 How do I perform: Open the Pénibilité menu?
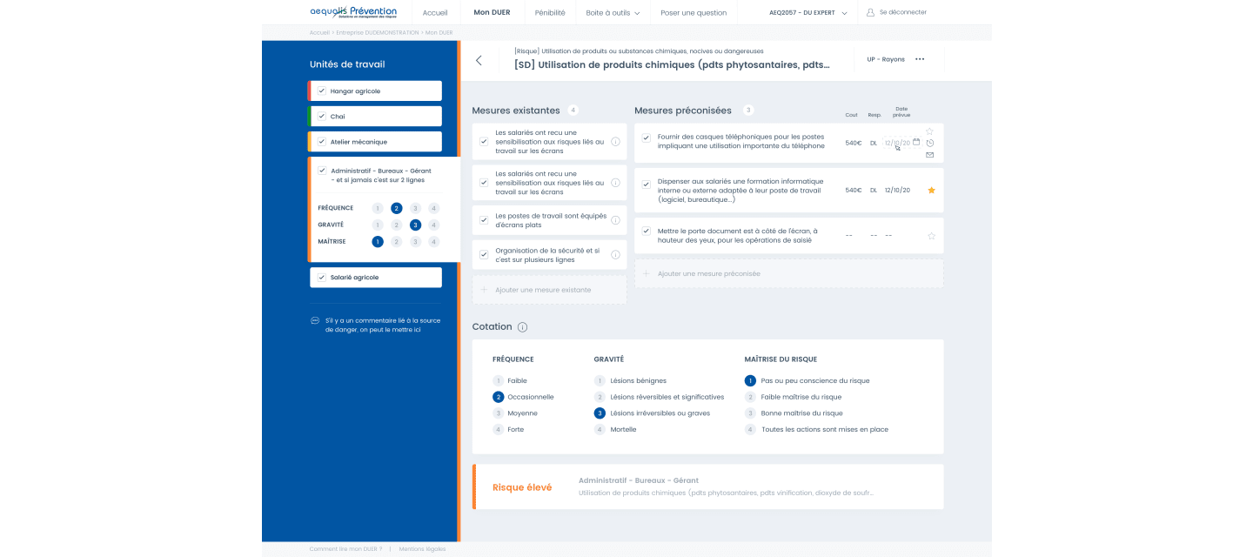[x=550, y=13]
